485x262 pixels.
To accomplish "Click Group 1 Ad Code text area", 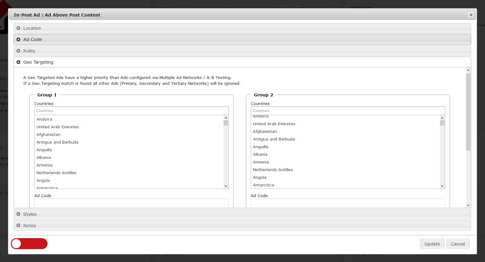I will [x=131, y=203].
